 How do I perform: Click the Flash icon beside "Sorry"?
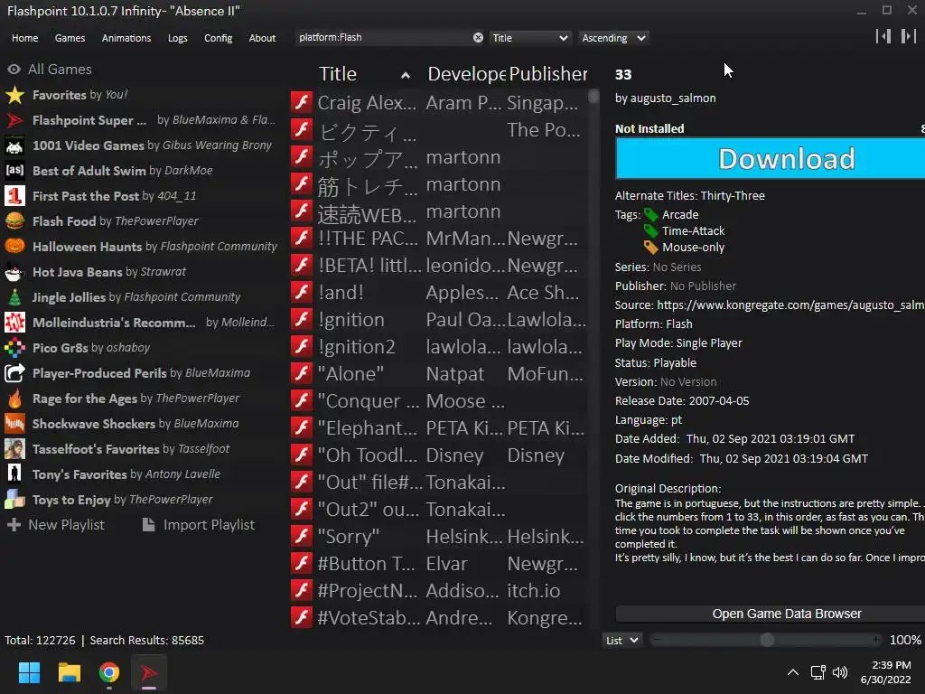(302, 537)
